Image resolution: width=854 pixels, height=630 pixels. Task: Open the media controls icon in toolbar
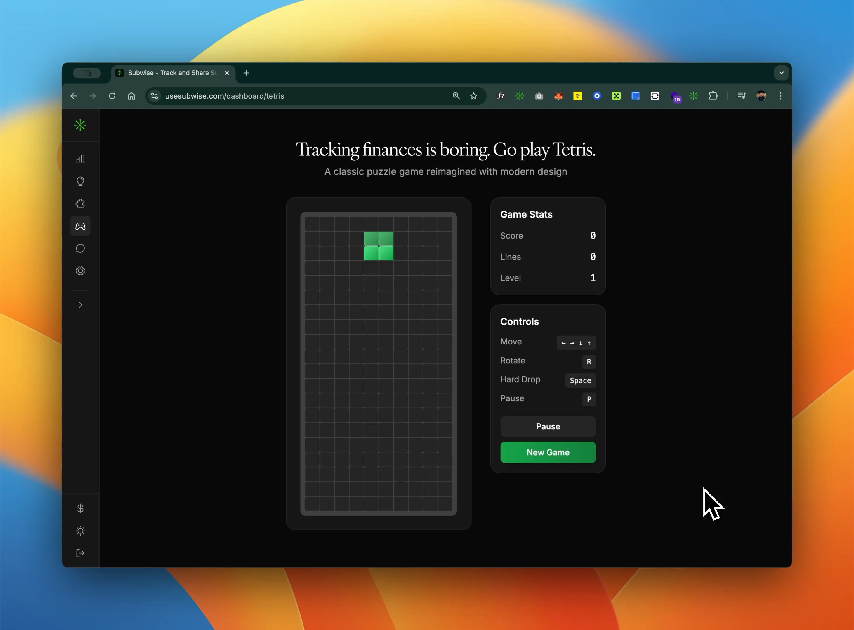(x=742, y=96)
